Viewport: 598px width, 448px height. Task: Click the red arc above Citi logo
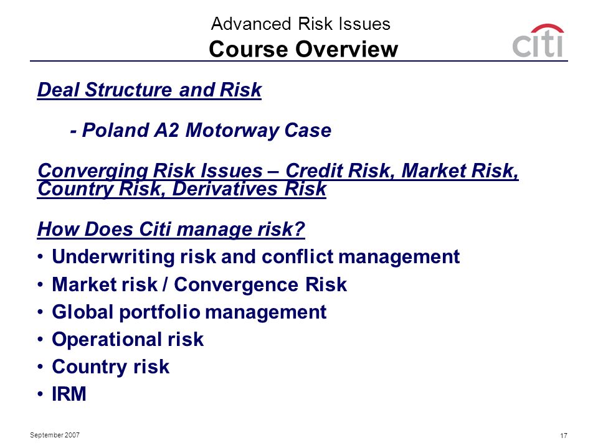pos(548,28)
